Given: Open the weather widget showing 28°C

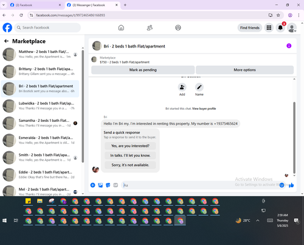Looking at the screenshot, I should (243, 221).
